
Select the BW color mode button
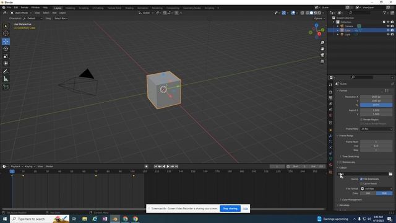(368, 193)
